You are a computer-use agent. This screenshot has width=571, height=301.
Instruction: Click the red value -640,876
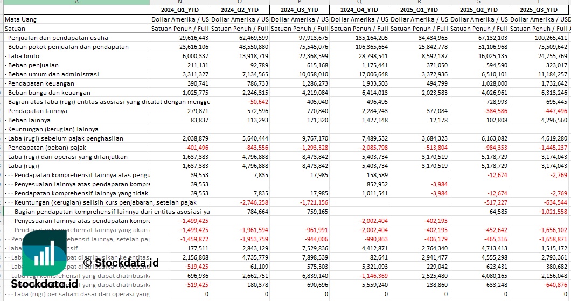click(x=555, y=285)
